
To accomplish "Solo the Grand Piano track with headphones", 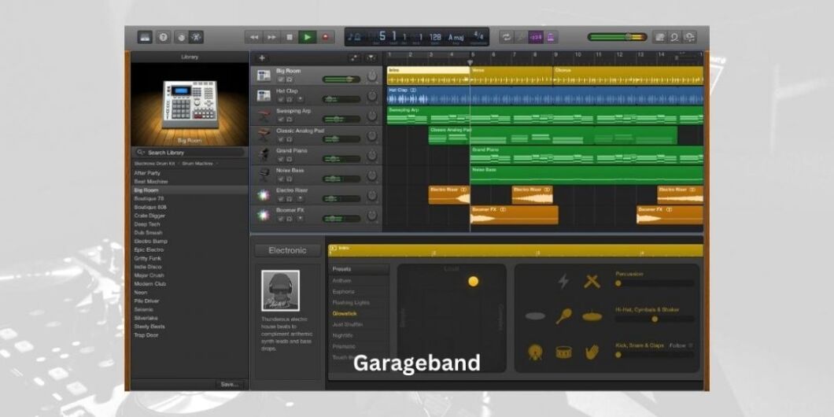I will click(289, 159).
